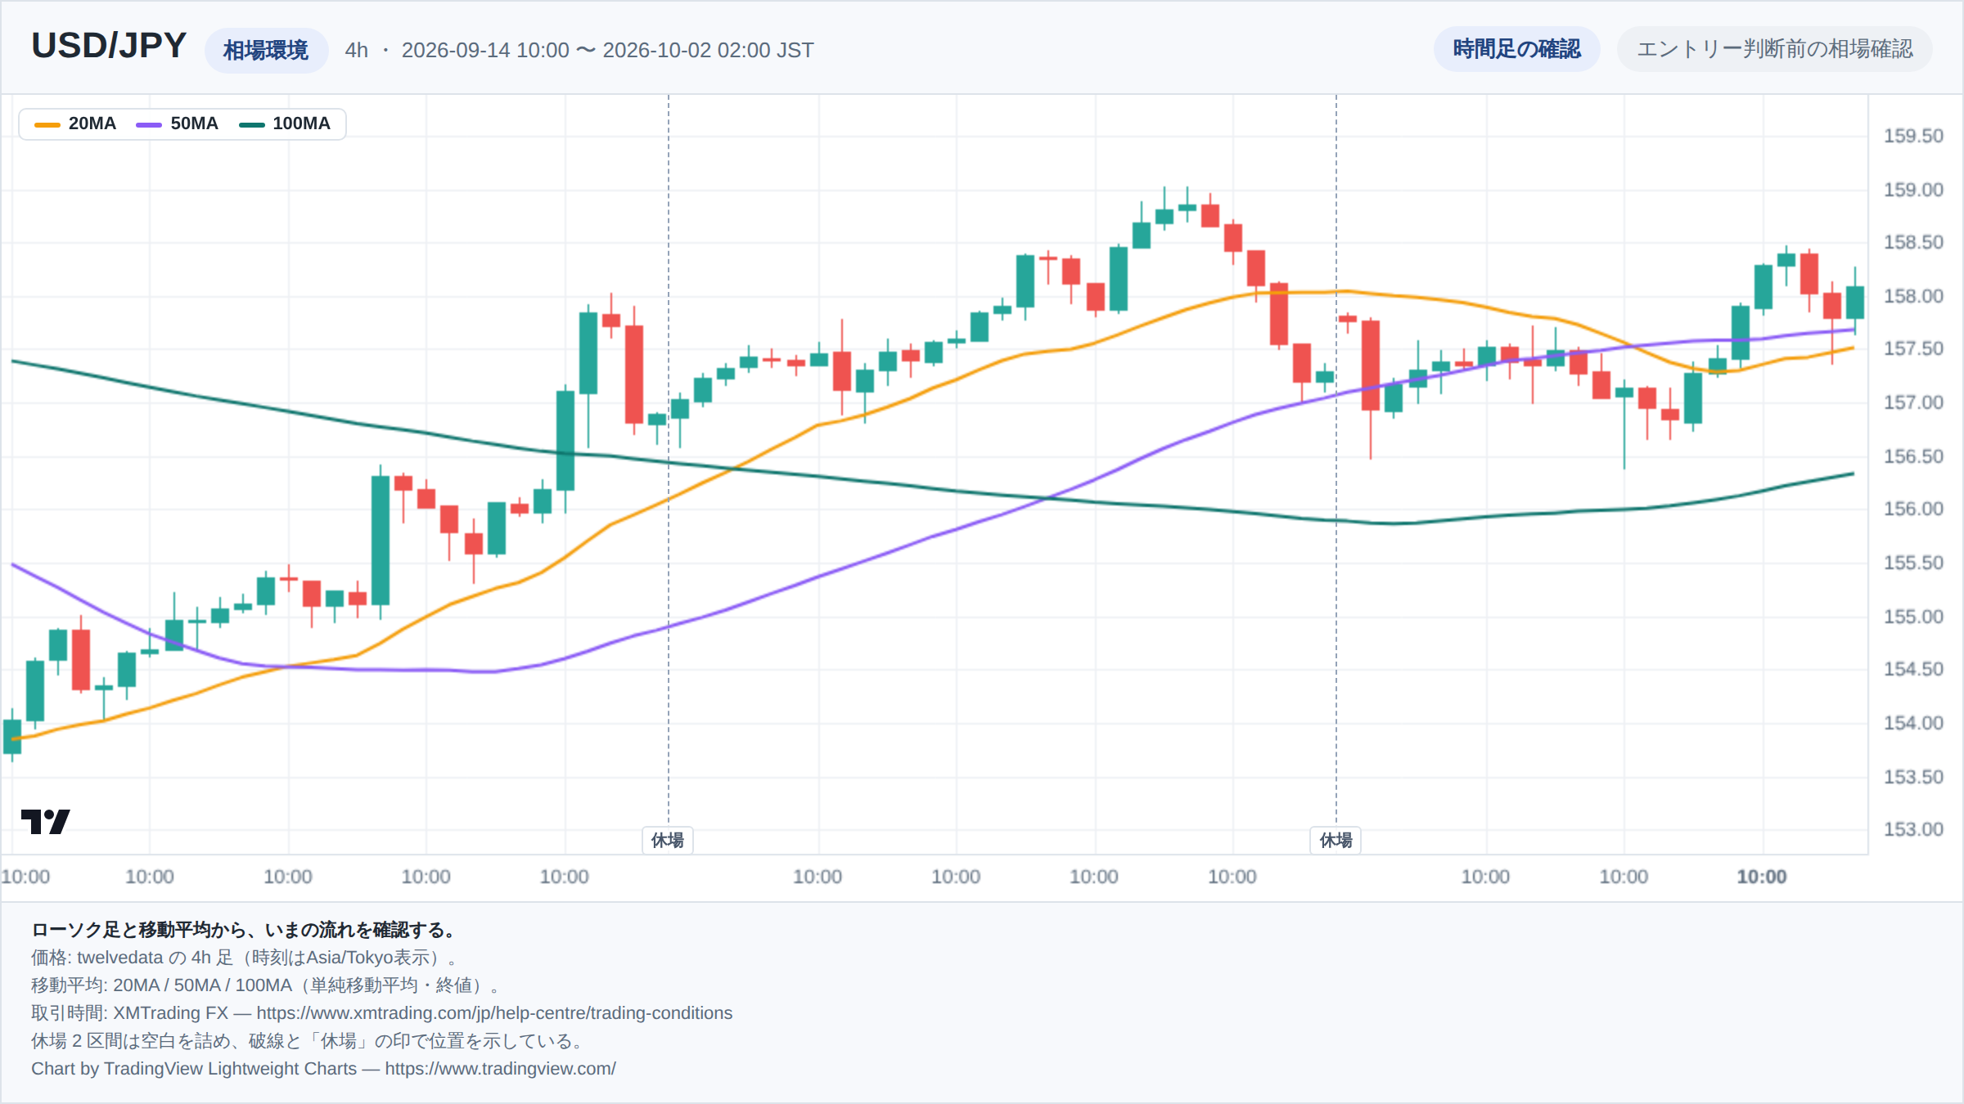This screenshot has width=1964, height=1104.
Task: Select the 相場環境 badge
Action: 266,50
